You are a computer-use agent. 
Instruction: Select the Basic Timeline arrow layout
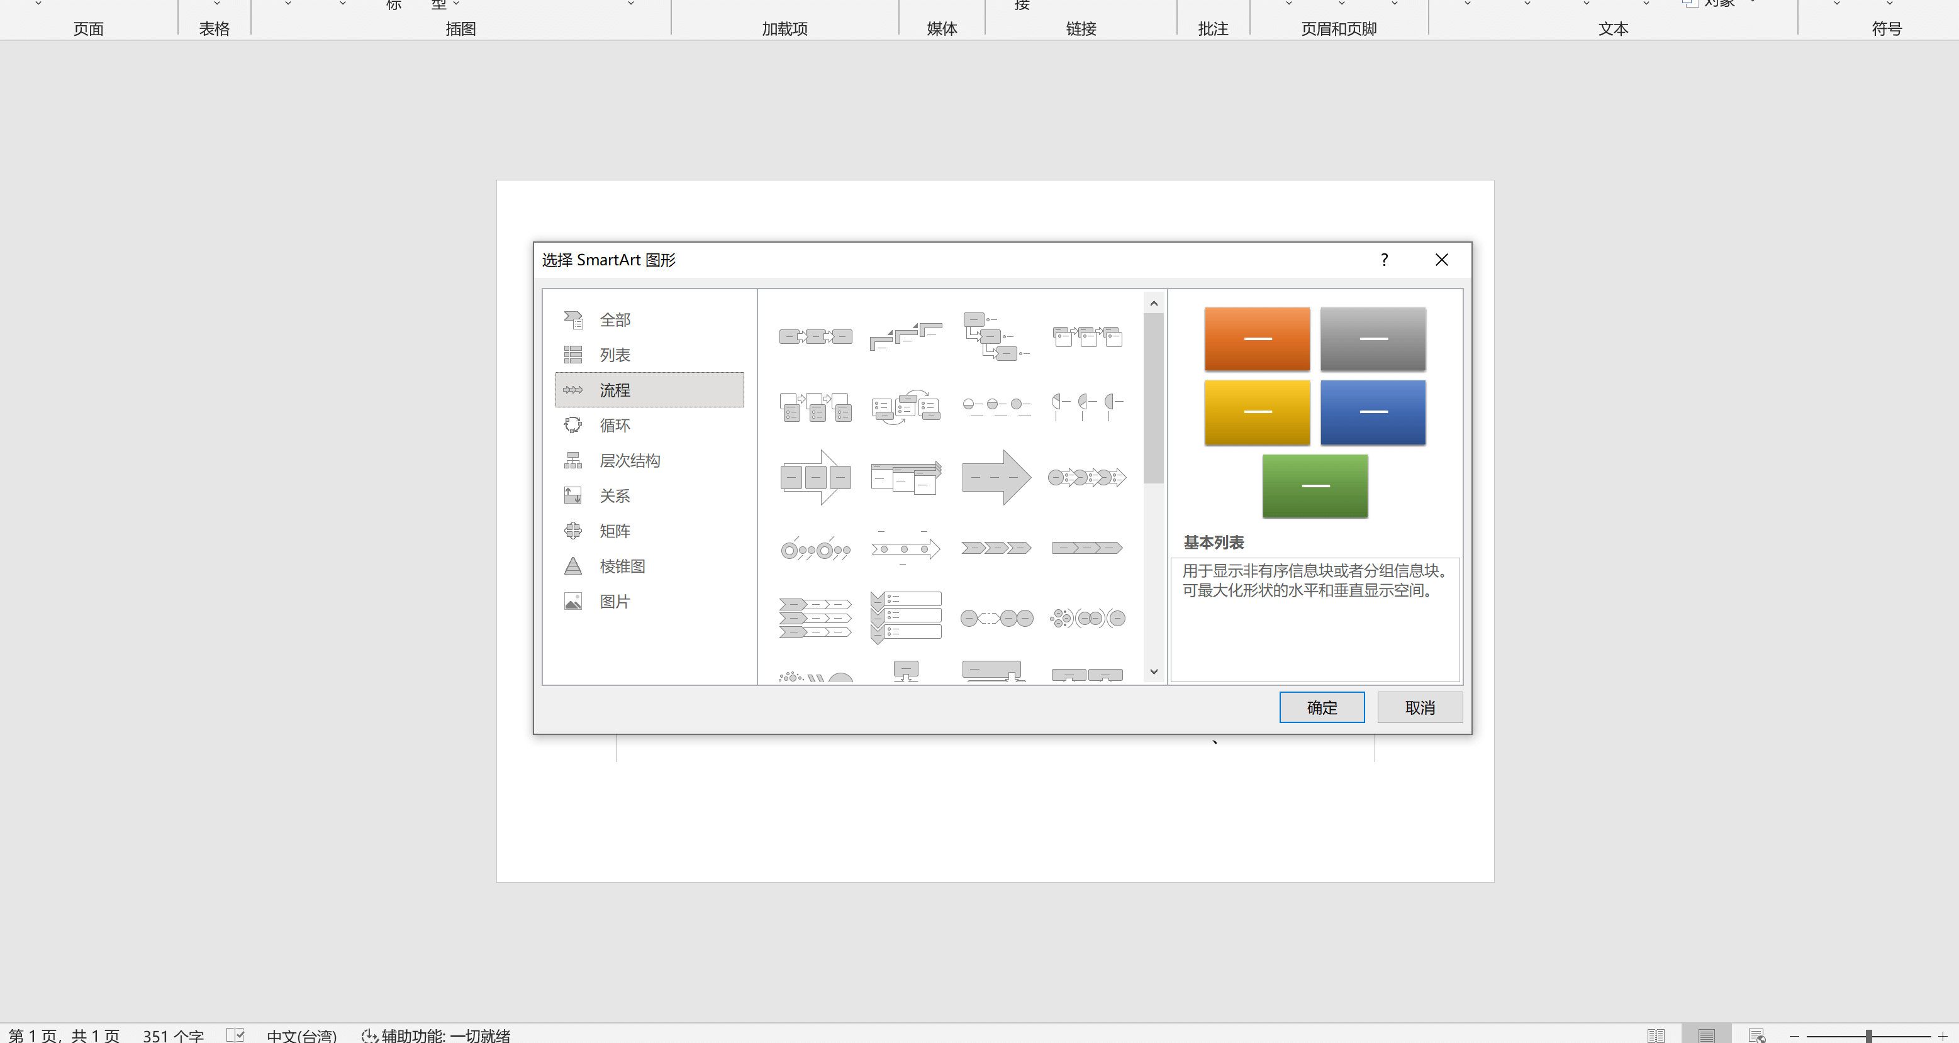[905, 548]
